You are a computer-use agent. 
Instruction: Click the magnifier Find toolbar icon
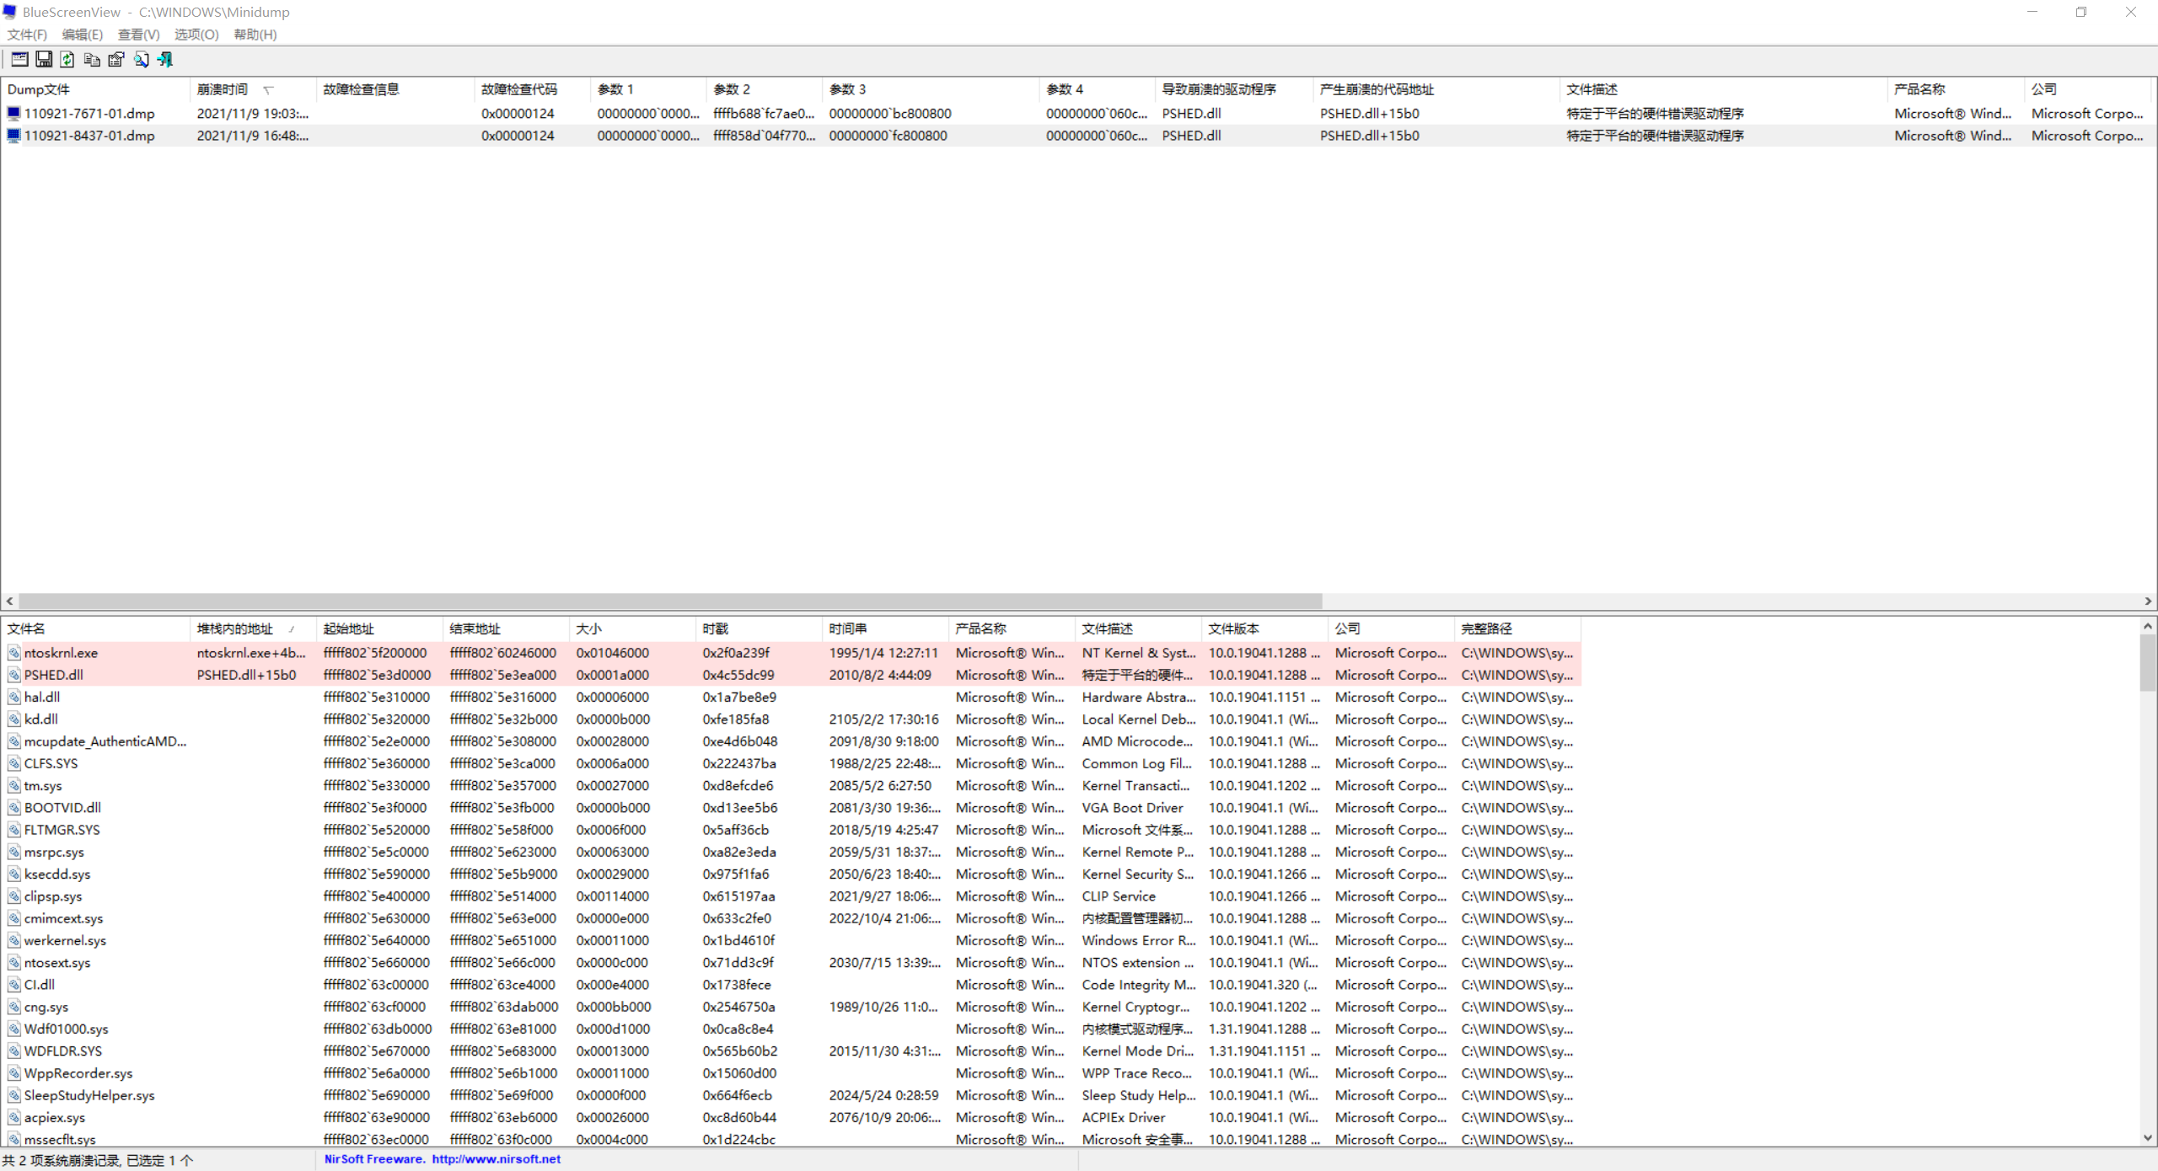click(x=141, y=59)
